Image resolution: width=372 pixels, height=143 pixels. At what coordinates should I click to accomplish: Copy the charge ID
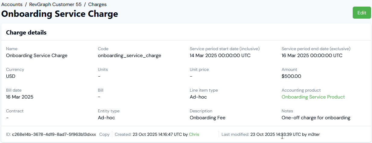(x=104, y=134)
